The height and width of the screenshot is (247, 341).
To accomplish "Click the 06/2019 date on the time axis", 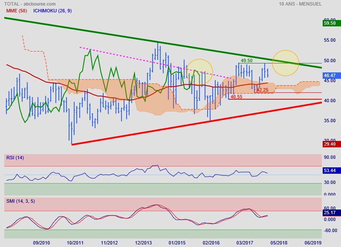I will pos(313,243).
